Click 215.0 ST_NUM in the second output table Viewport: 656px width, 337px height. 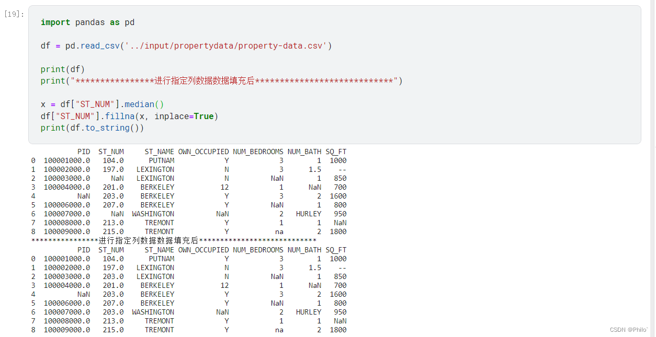(x=113, y=330)
